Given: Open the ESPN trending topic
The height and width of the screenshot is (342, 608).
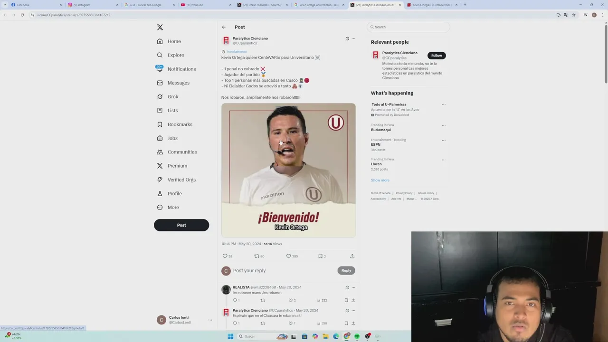Looking at the screenshot, I should pos(376,144).
